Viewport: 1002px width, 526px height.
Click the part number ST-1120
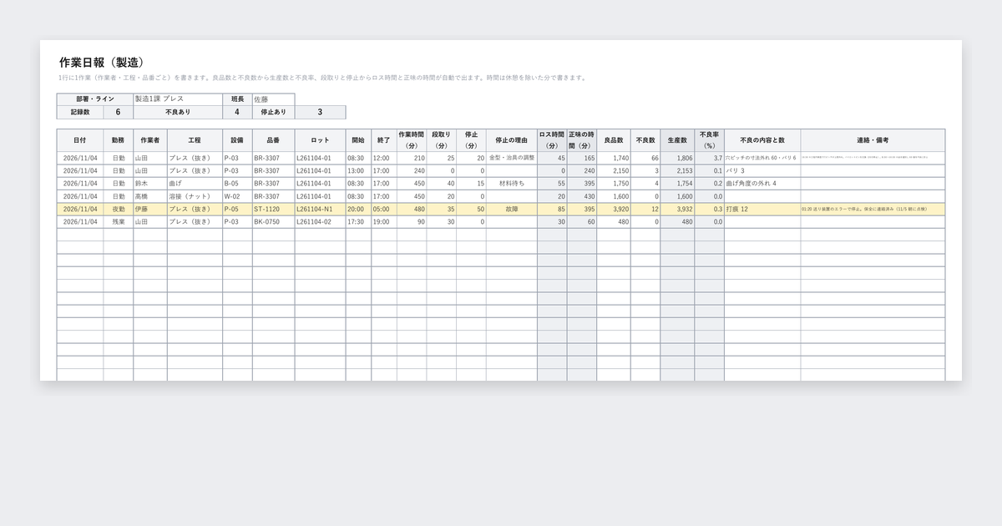pos(273,209)
